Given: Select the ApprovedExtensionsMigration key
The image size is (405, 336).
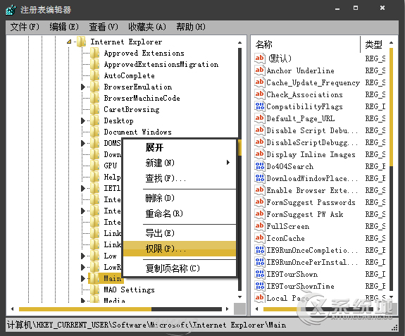Looking at the screenshot, I should 161,64.
